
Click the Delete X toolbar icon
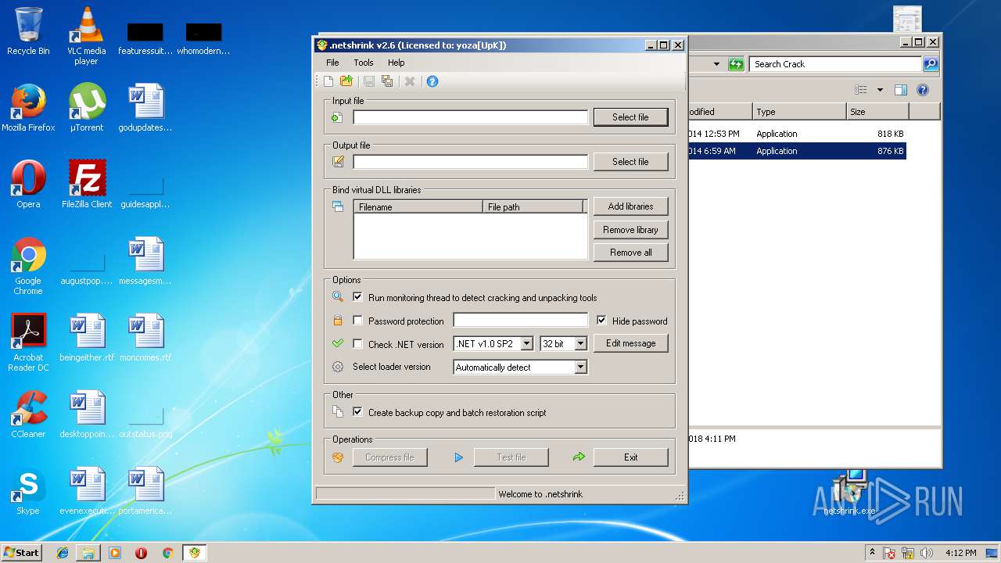pos(409,81)
